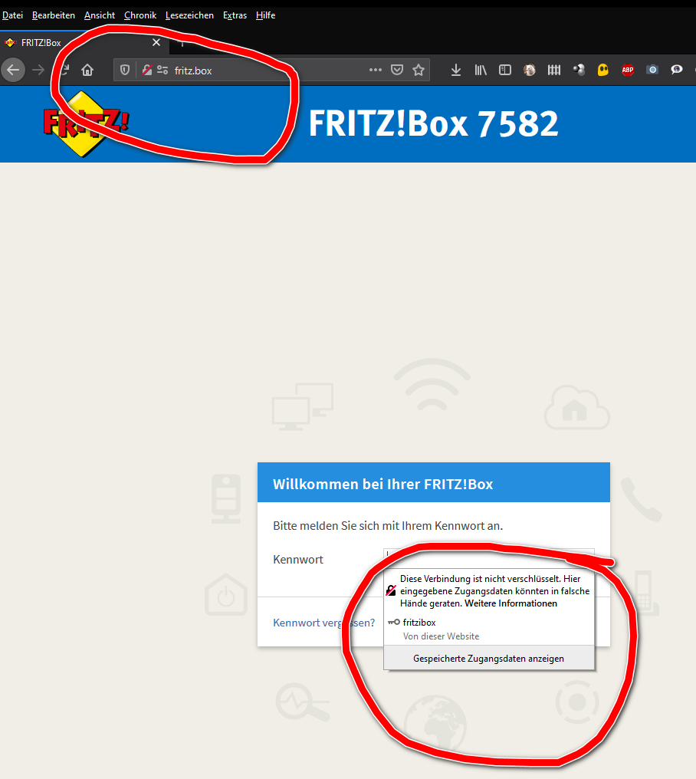The width and height of the screenshot is (696, 779).
Task: Open the Firefox home page icon
Action: coord(87,70)
